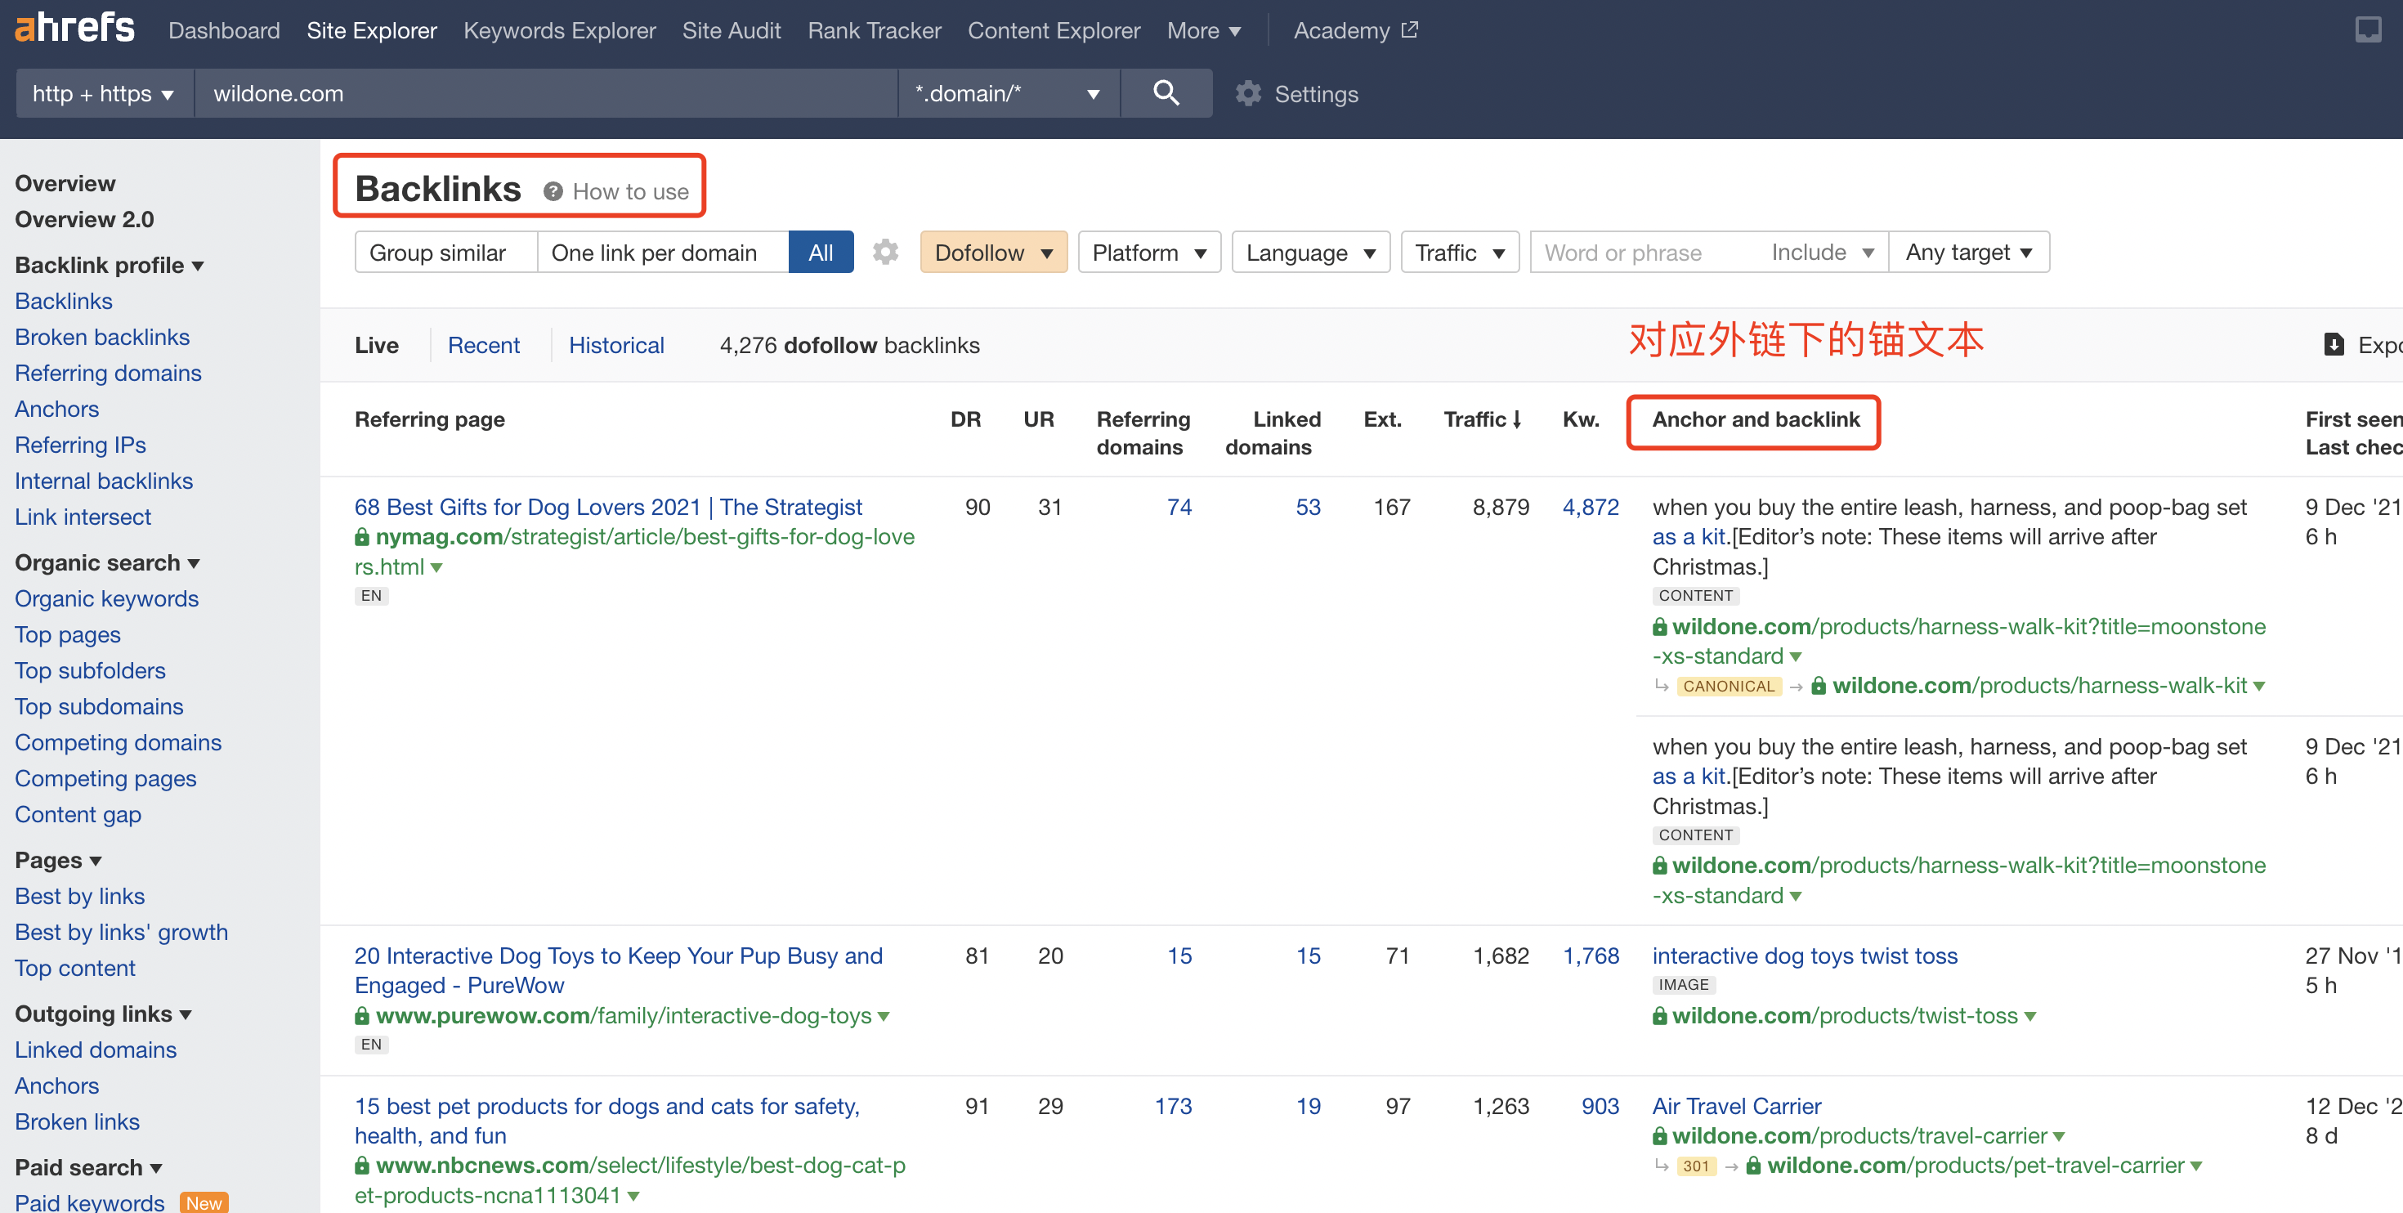Click the lock icon before nymag.com URL
Image resolution: width=2403 pixels, height=1213 pixels.
[362, 538]
